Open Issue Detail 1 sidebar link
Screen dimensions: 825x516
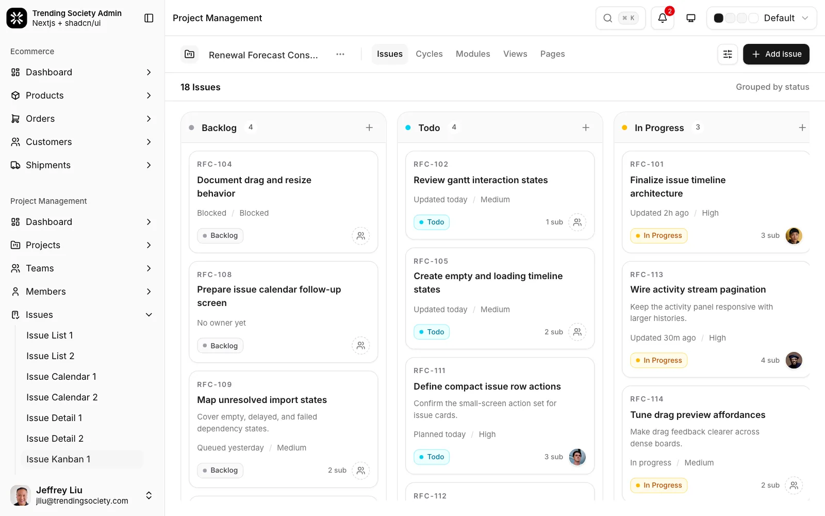tap(82, 418)
